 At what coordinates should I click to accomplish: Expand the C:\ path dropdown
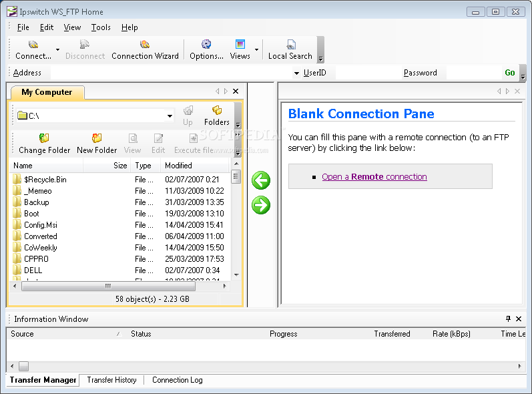170,116
